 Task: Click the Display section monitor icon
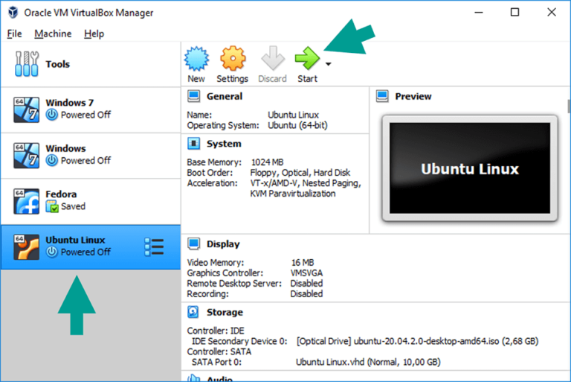[194, 243]
